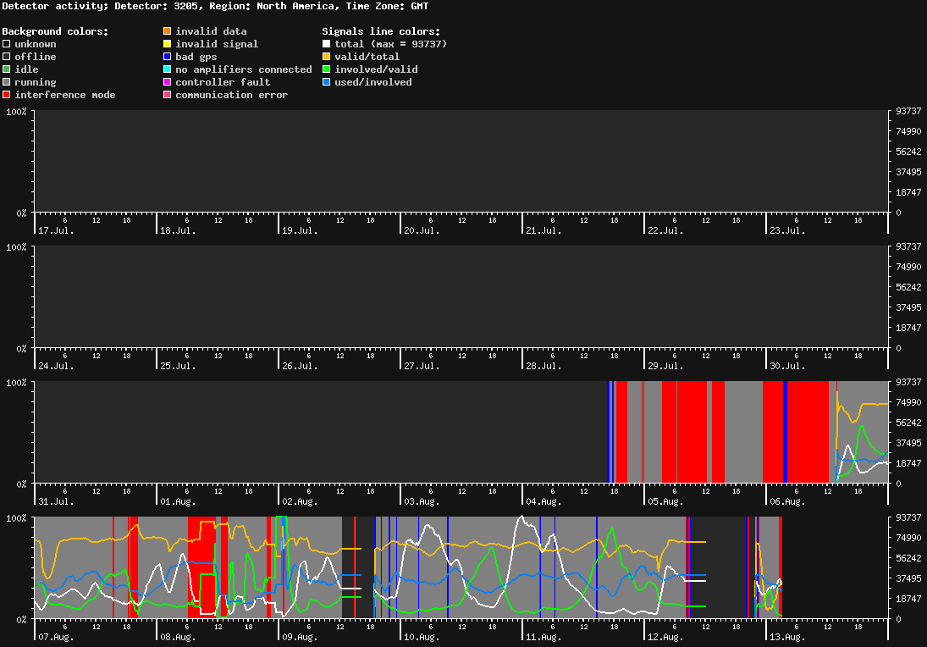Click the blue 'used/involved' line swatch
This screenshot has height=647, width=927.
[326, 82]
